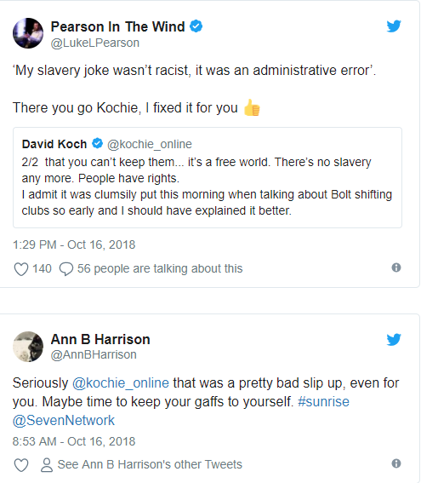Screen dimensions: 421x483
Task: Open 56 people are talking about this
Action: [x=160, y=268]
